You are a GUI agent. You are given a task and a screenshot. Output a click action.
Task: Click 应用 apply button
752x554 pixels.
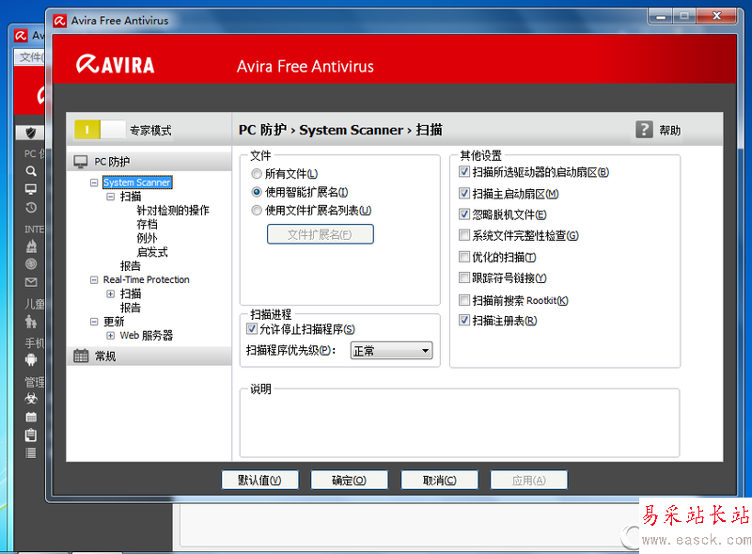pyautogui.click(x=529, y=480)
